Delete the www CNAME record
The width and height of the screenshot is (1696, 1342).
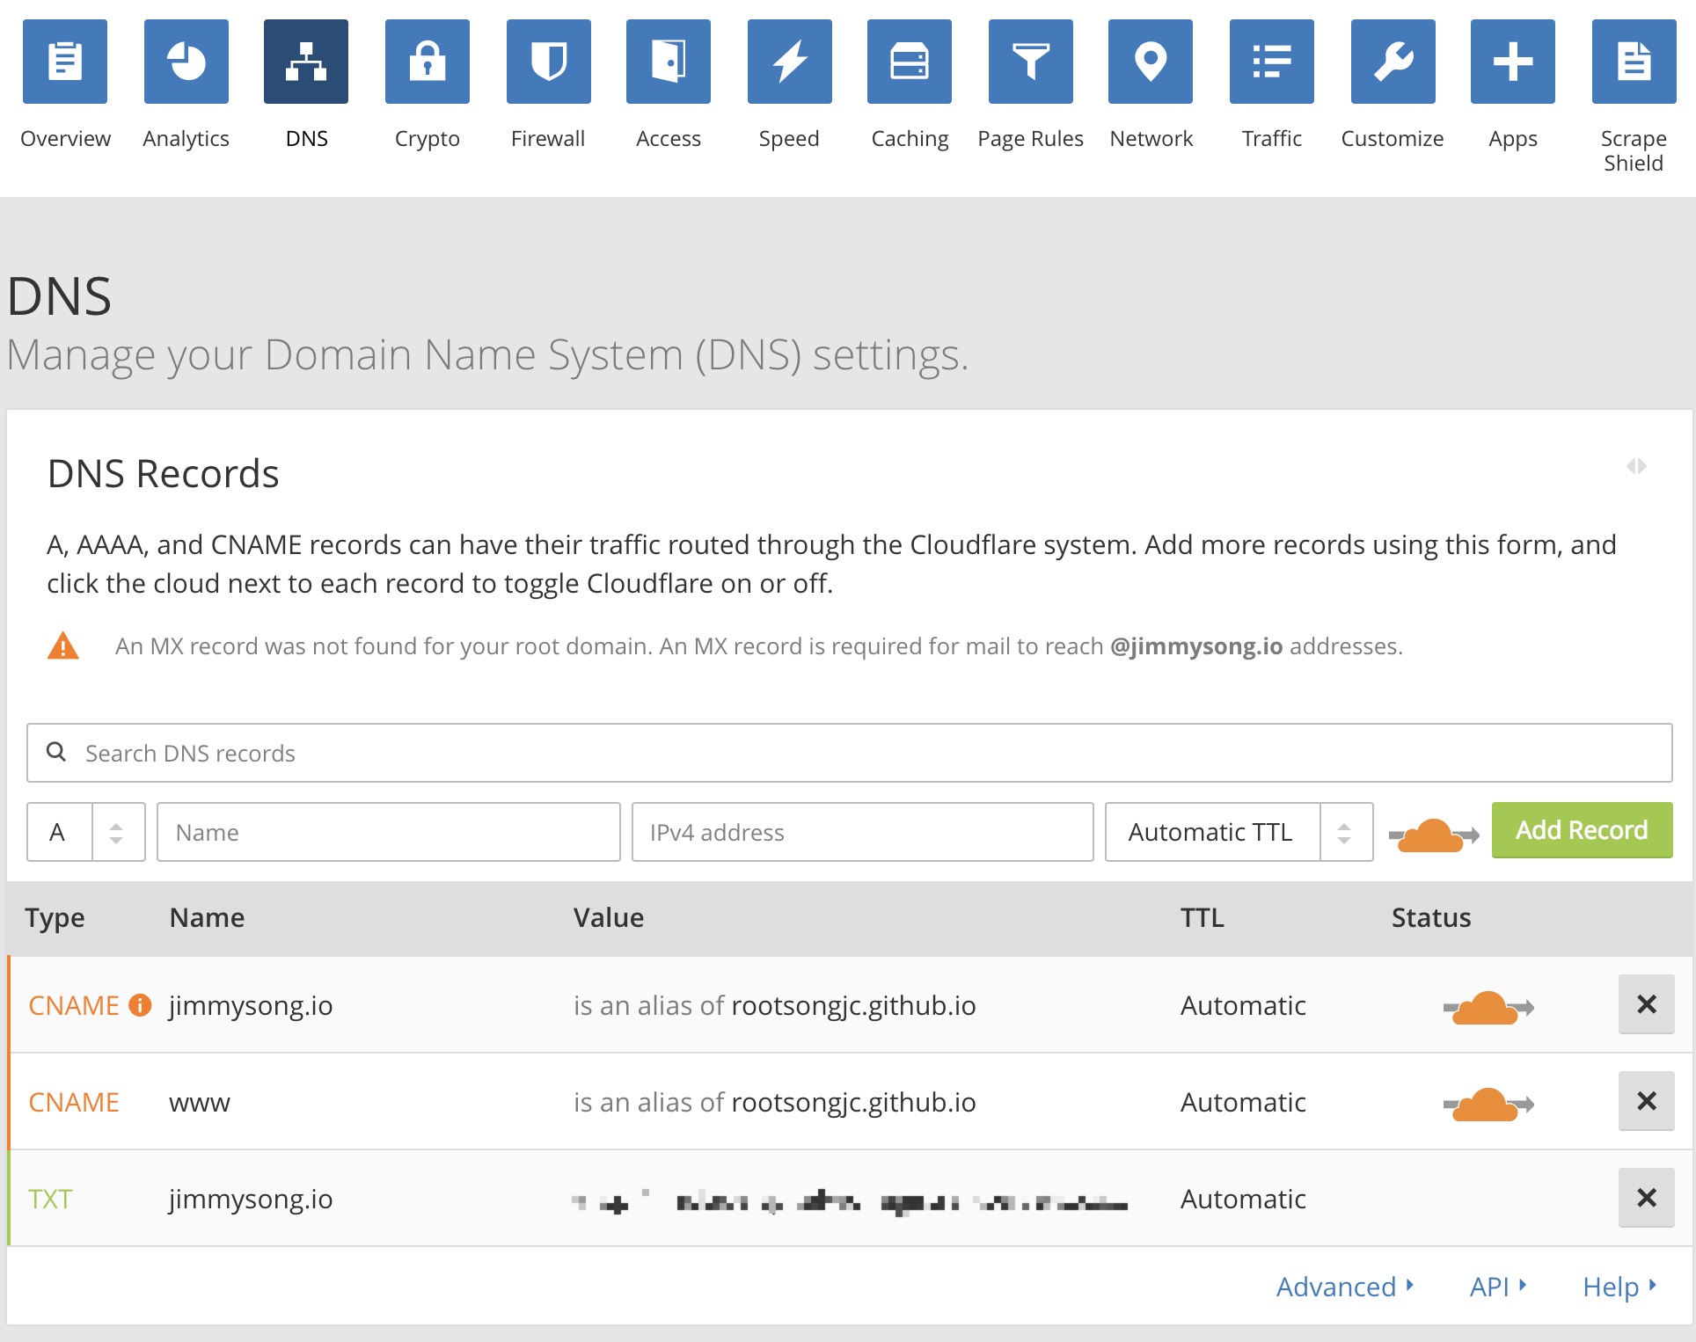coord(1647,1101)
